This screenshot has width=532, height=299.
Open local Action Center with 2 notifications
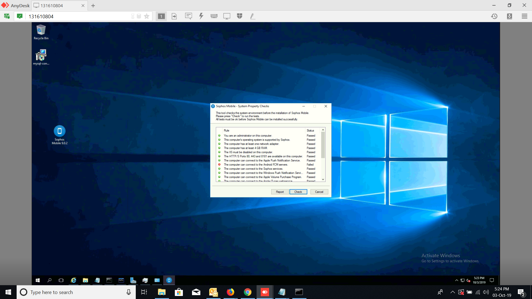[521, 292]
